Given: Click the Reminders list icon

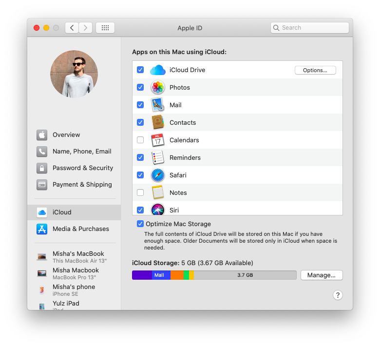Looking at the screenshot, I should coord(158,158).
